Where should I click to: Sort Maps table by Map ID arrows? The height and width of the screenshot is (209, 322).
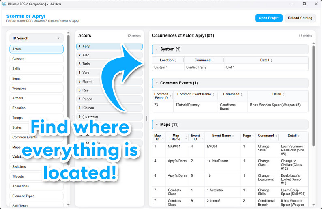tap(163, 138)
